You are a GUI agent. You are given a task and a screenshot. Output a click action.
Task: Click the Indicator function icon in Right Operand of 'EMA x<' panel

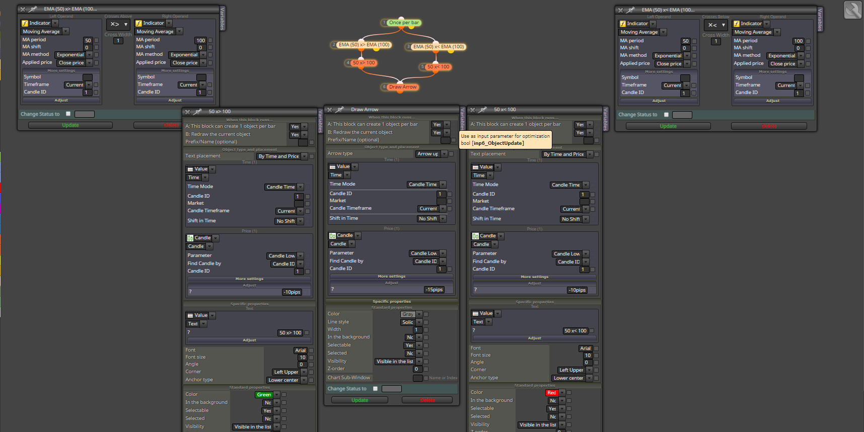(736, 24)
